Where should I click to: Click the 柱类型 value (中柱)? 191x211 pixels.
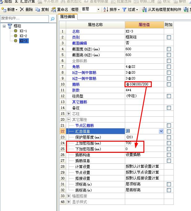pyautogui.click(x=131, y=96)
